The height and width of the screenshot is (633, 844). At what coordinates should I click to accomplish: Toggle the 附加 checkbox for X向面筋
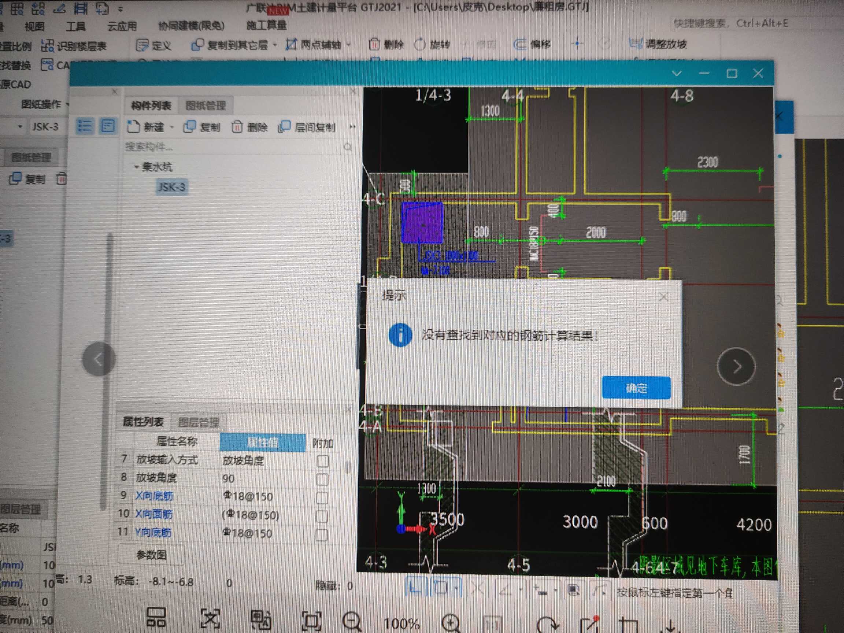(321, 516)
